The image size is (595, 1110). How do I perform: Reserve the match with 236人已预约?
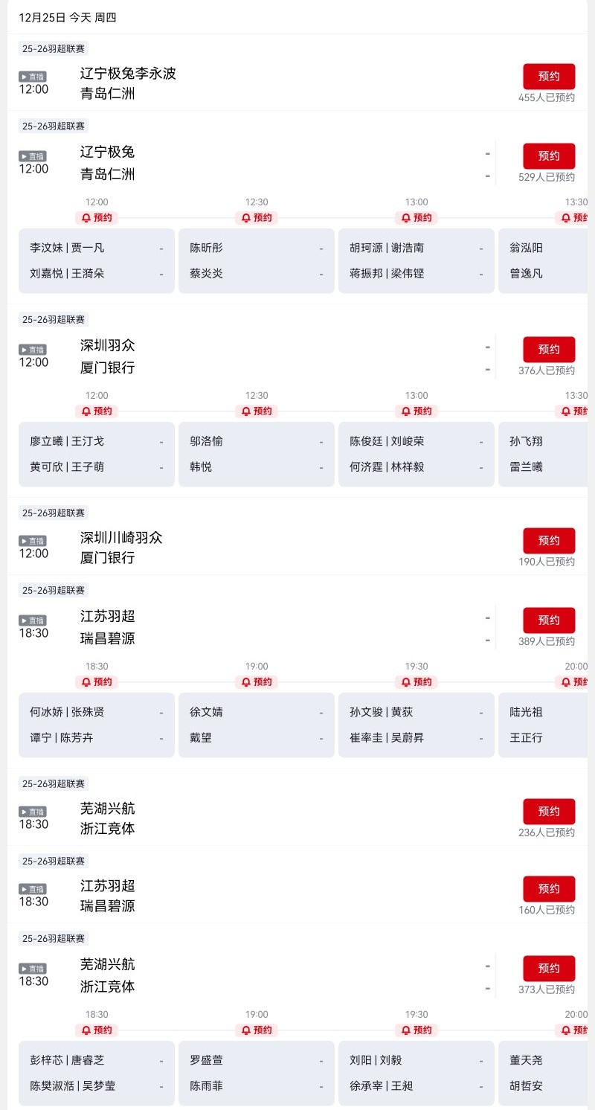(549, 811)
